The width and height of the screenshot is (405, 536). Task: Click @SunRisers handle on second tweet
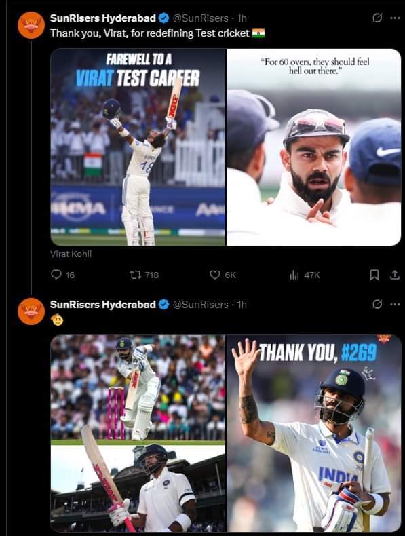201,304
